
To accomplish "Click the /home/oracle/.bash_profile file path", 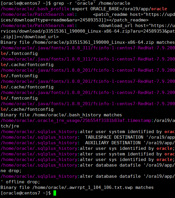I will click(x=35, y=9).
